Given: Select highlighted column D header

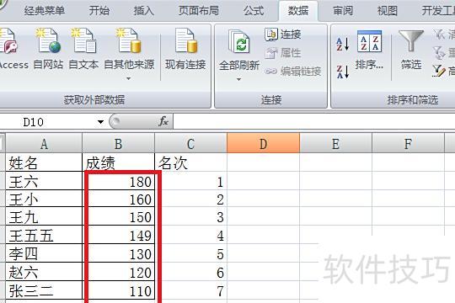Looking at the screenshot, I should click(x=263, y=143).
